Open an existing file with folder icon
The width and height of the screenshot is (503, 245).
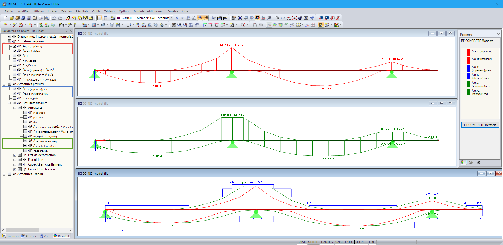(x=11, y=18)
